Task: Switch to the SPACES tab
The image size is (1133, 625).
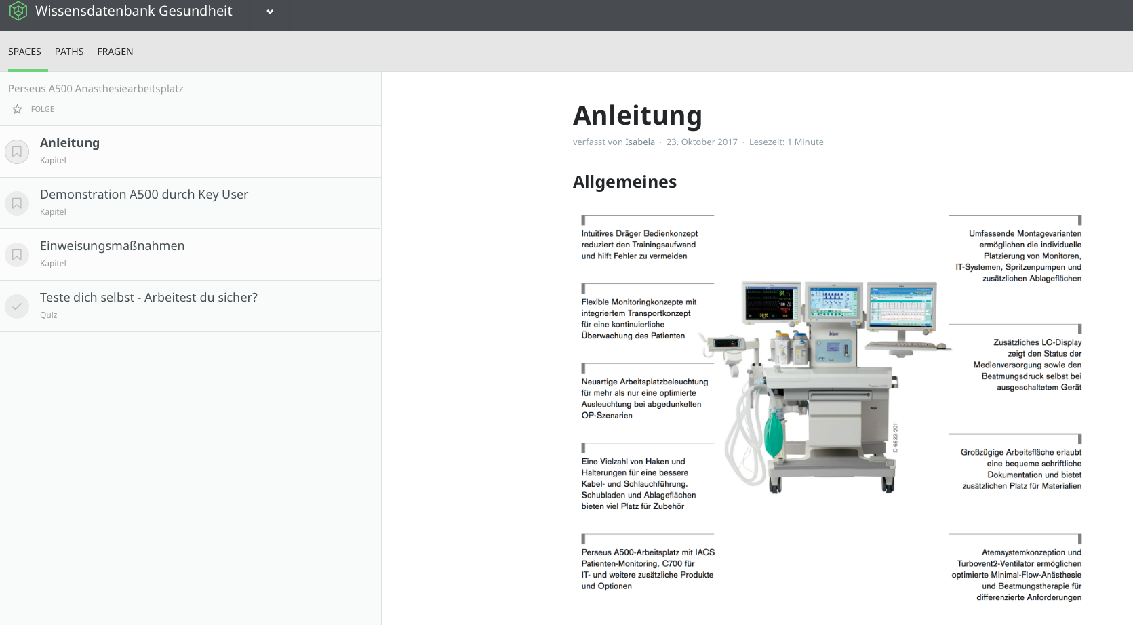Action: click(24, 52)
